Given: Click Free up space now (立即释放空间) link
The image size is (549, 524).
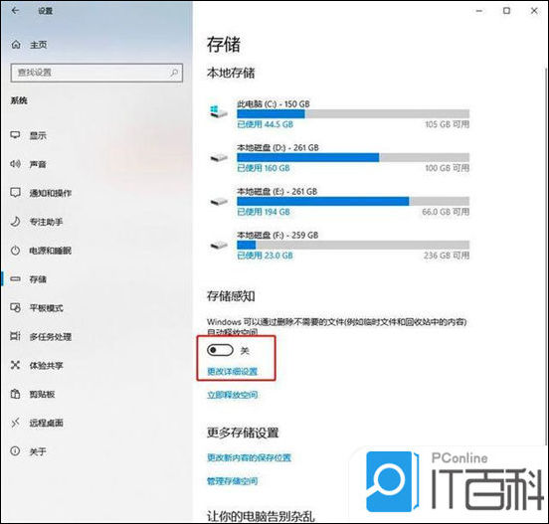Looking at the screenshot, I should pyautogui.click(x=232, y=395).
